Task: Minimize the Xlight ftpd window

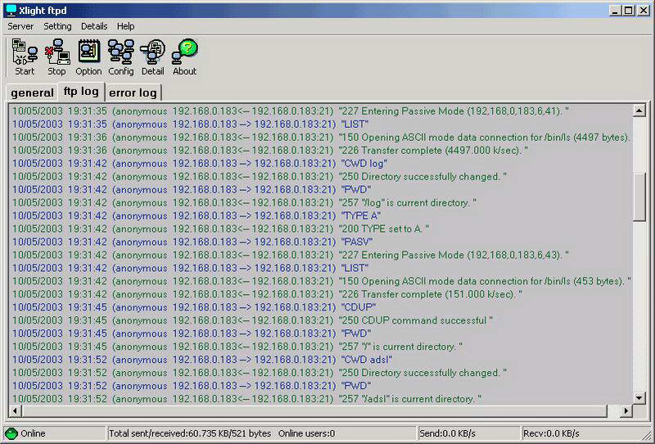Action: coord(614,11)
